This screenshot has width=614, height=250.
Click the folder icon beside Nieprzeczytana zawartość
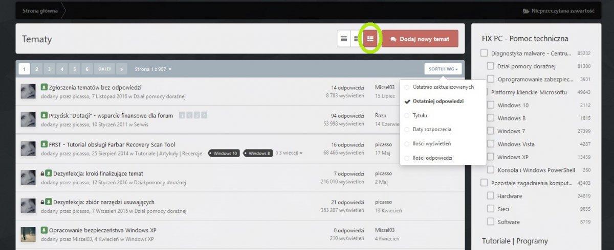[526, 11]
